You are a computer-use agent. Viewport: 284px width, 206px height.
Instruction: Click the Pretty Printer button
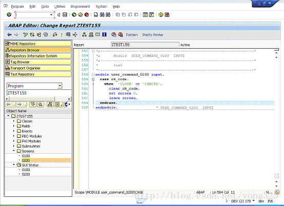click(x=153, y=35)
